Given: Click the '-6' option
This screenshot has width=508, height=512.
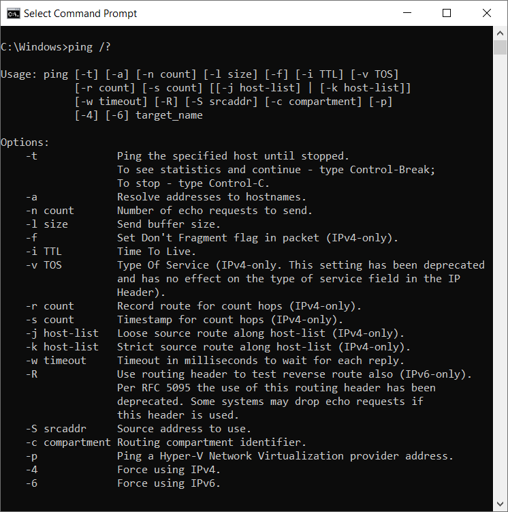Looking at the screenshot, I should pos(31,483).
